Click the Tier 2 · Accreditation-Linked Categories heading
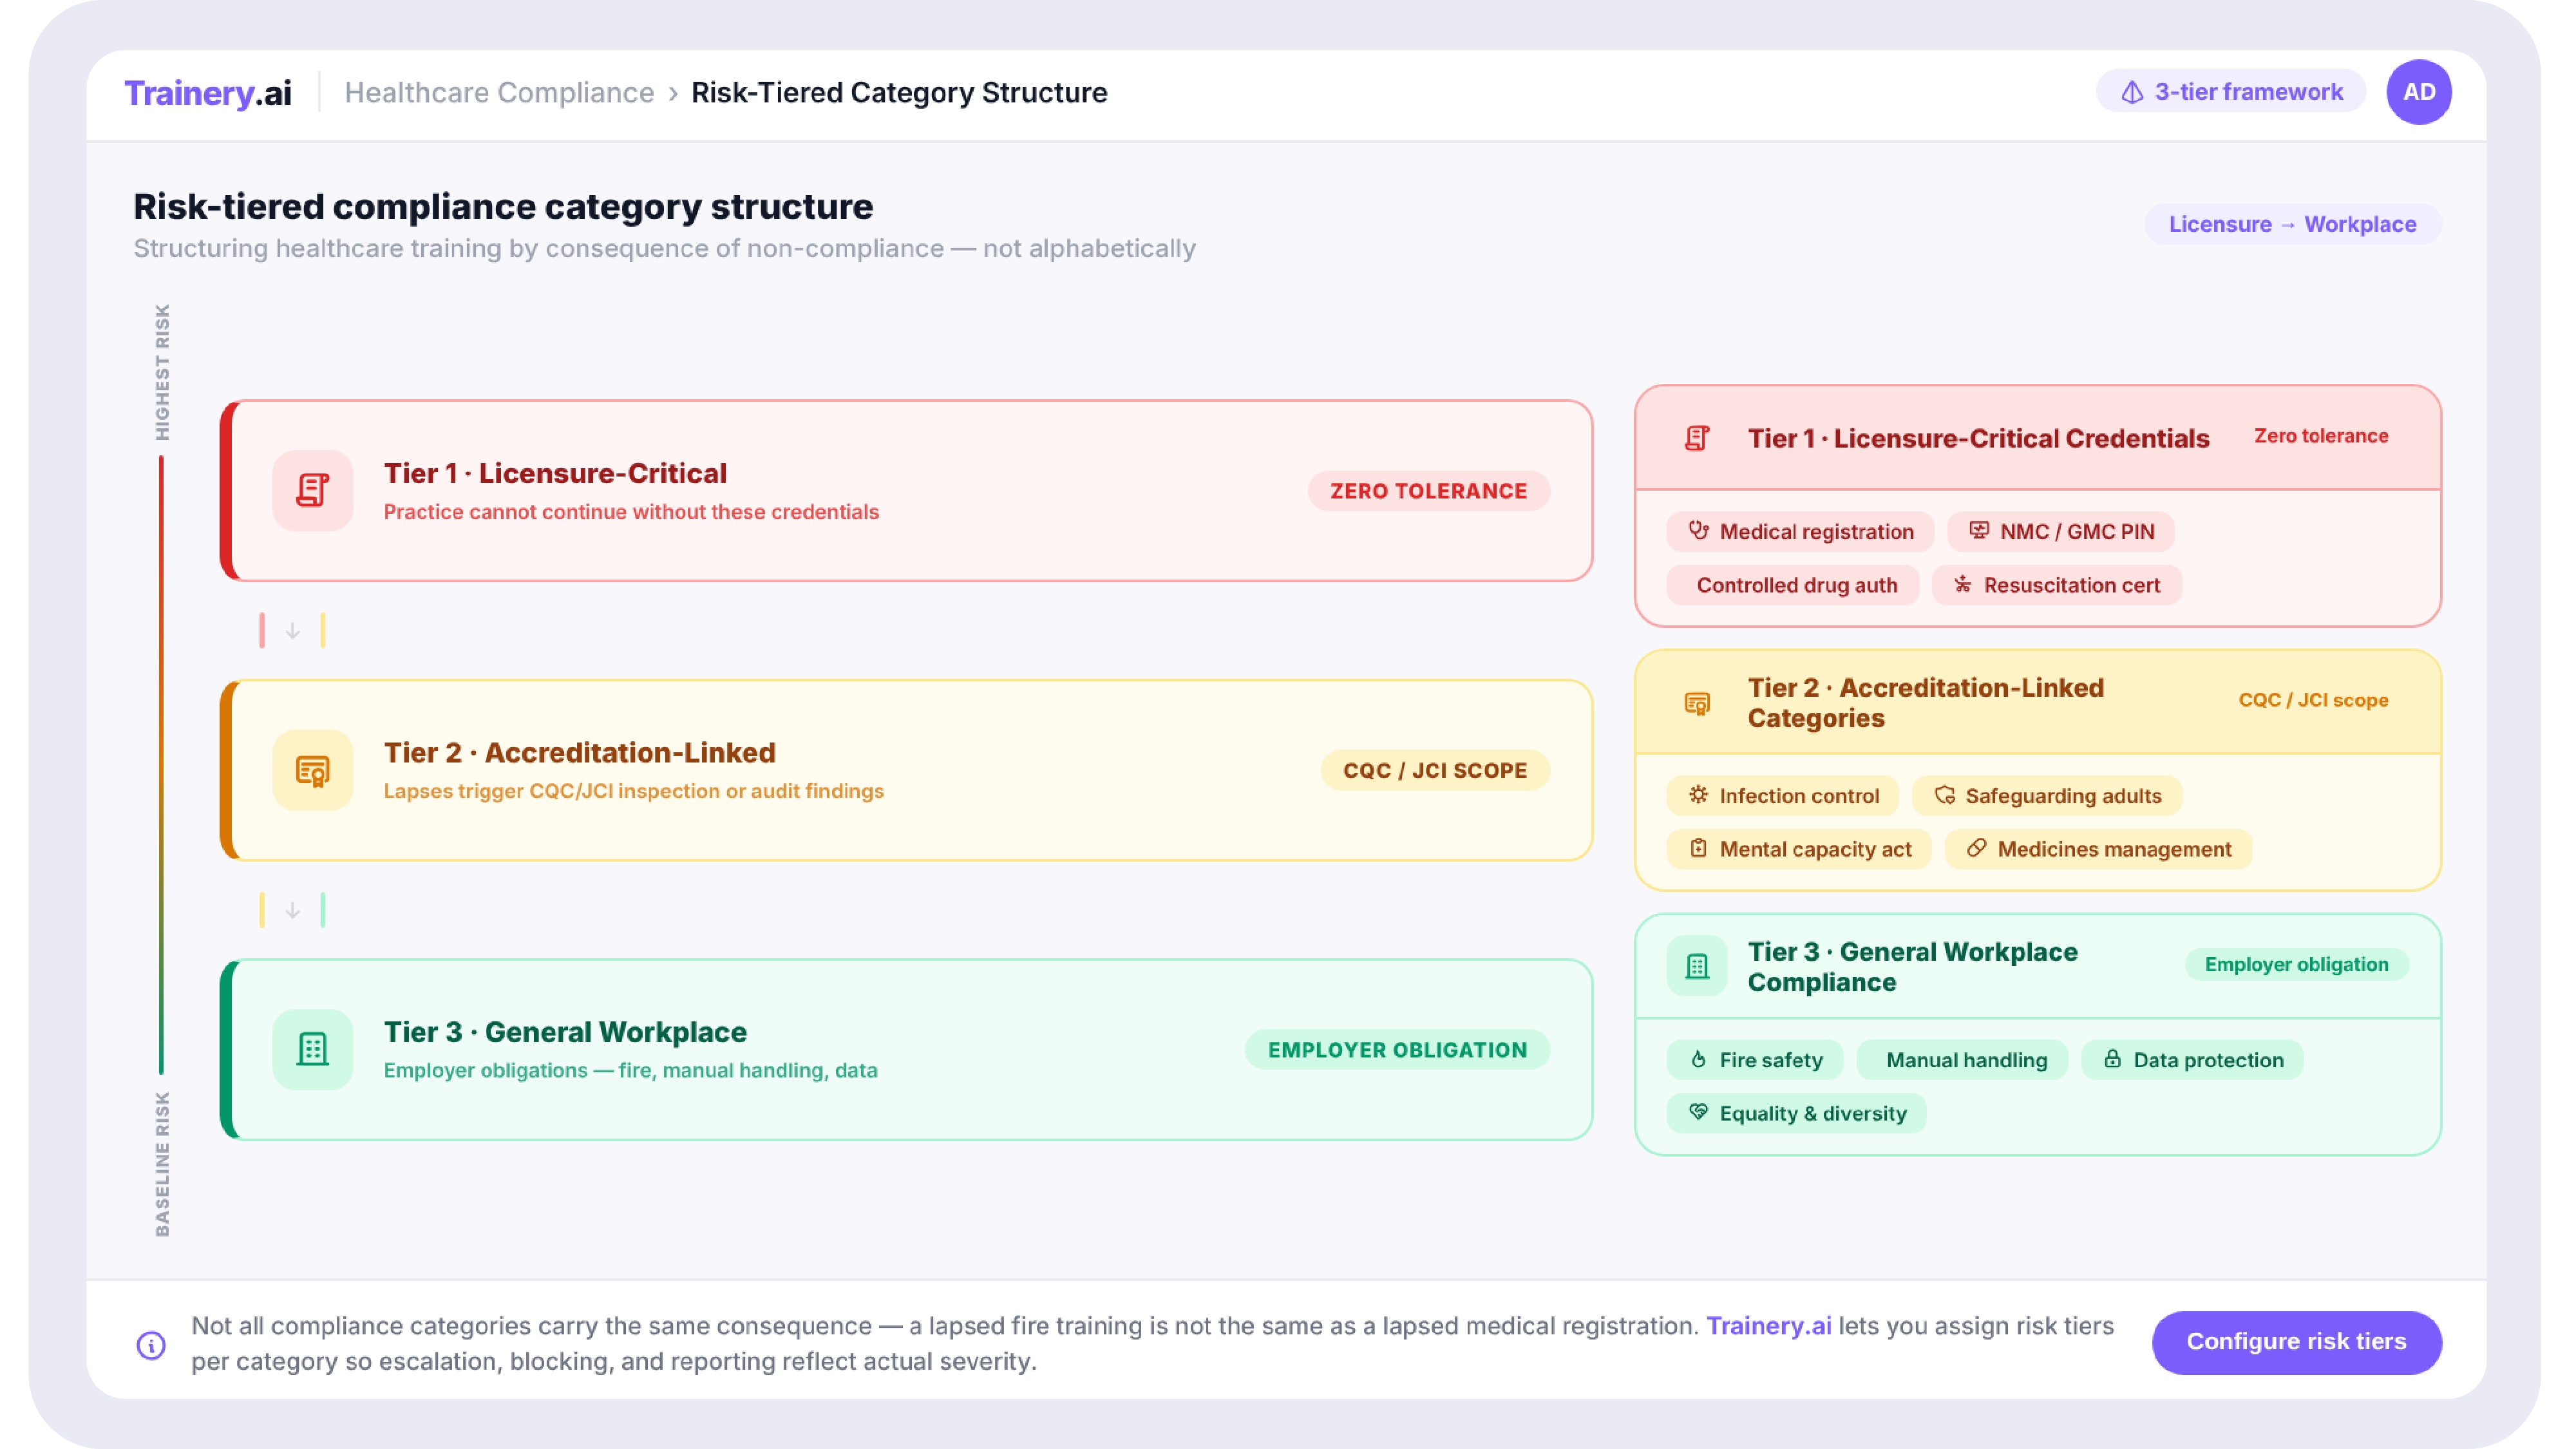The height and width of the screenshot is (1449, 2576). click(x=1925, y=703)
